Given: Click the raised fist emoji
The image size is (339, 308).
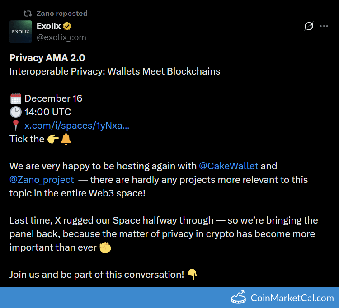Looking at the screenshot, I should point(105,247).
